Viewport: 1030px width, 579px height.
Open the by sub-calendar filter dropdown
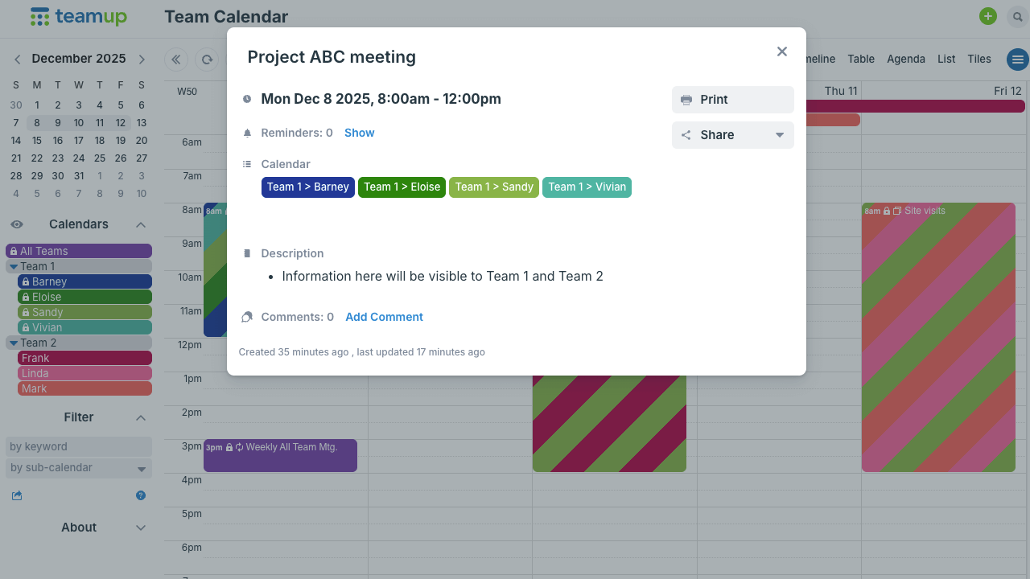[x=79, y=468]
